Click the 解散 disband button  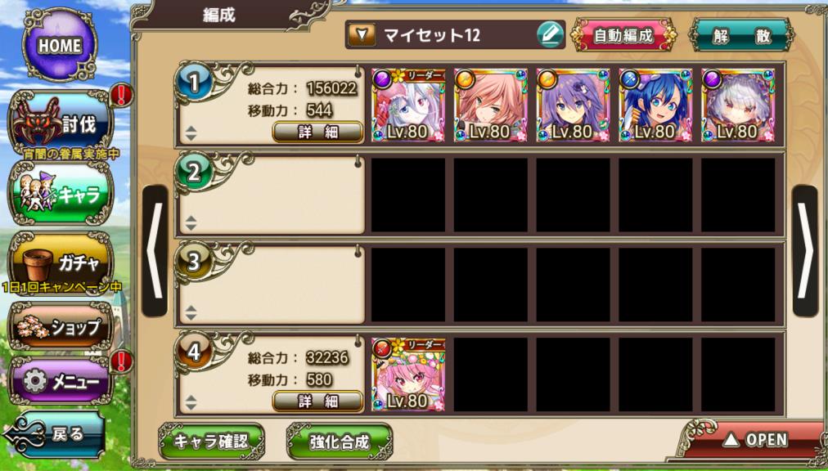742,35
